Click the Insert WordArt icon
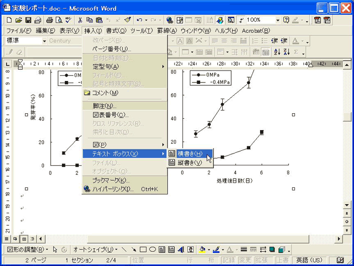This screenshot has width=354, height=266. pyautogui.click(x=180, y=249)
